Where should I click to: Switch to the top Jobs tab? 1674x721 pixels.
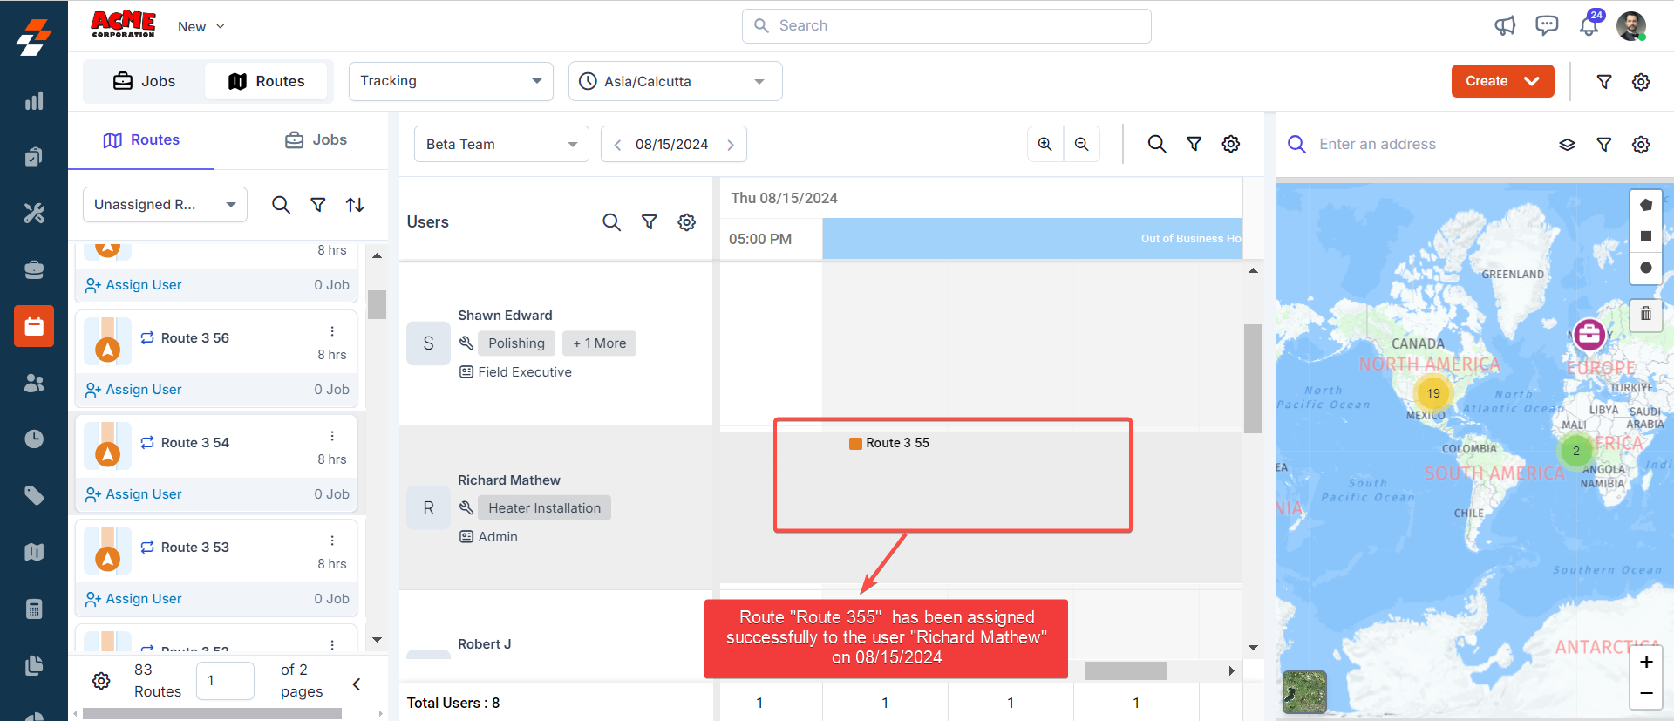[145, 81]
